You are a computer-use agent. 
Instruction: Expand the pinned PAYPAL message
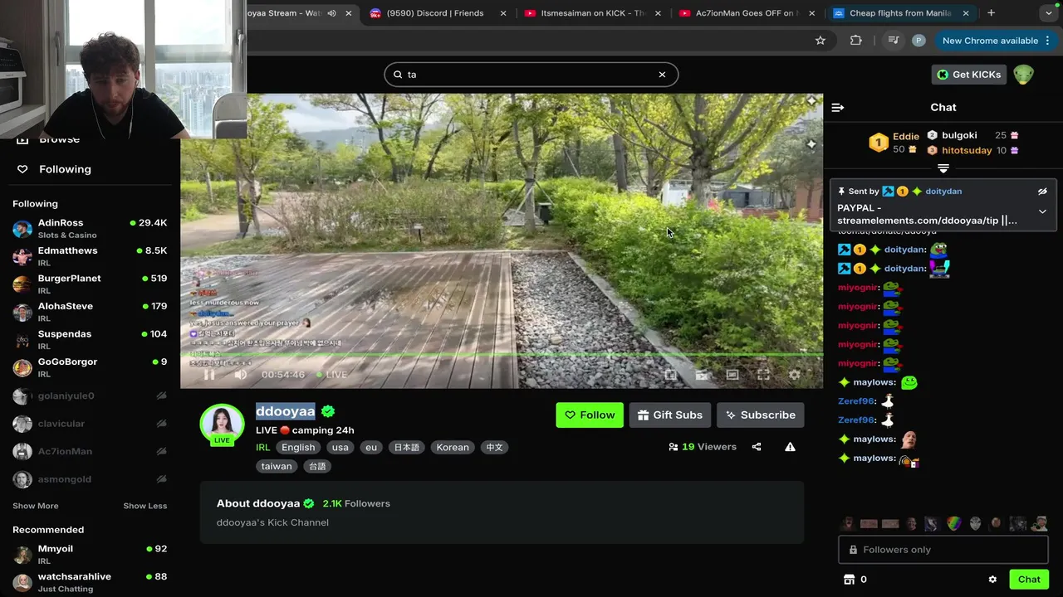click(1042, 211)
